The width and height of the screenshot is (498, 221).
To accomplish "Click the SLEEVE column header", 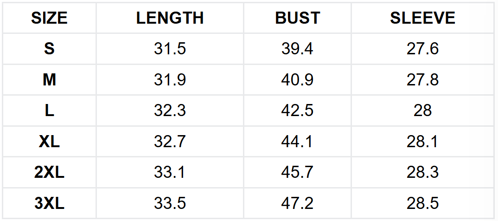I will [x=422, y=18].
